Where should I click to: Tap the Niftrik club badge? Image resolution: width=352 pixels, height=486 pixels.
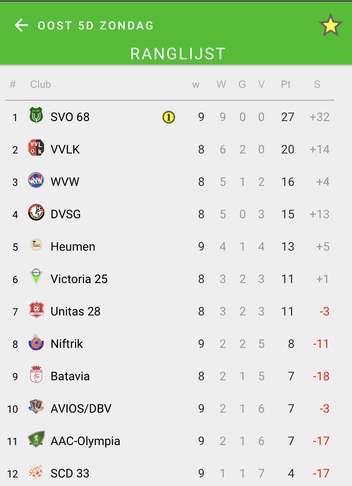click(x=36, y=343)
